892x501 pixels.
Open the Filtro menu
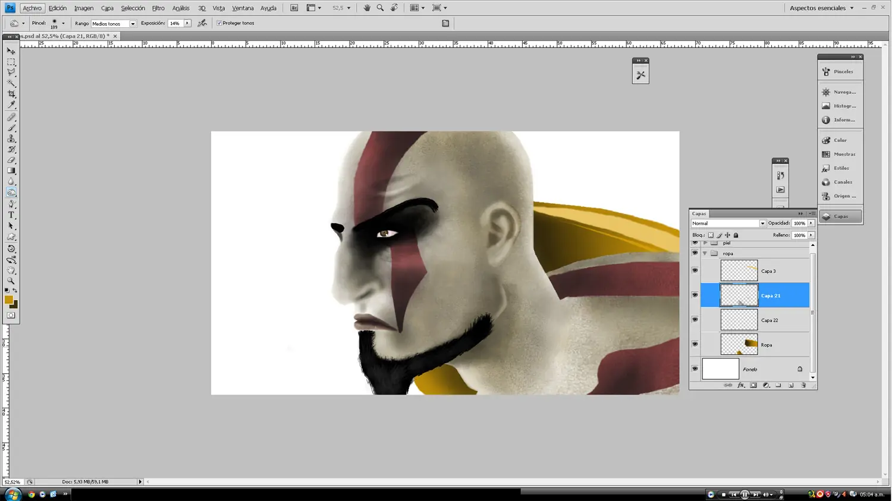[x=158, y=8]
